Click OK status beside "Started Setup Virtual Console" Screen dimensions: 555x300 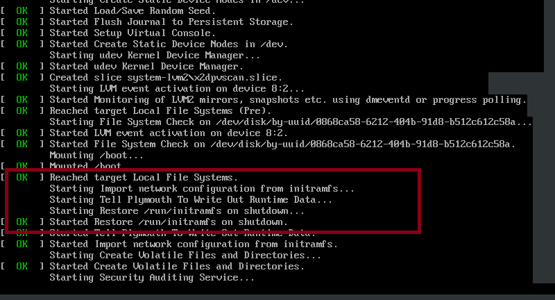[x=22, y=33]
